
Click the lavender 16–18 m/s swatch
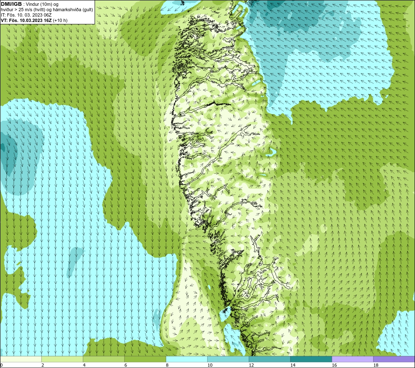coord(352,359)
